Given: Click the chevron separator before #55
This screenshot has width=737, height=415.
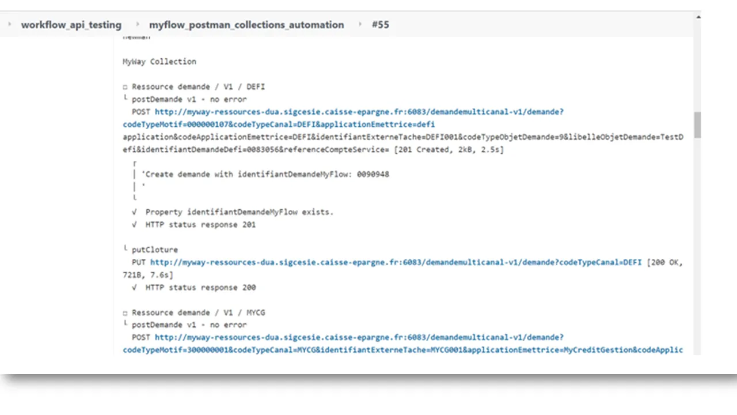Looking at the screenshot, I should pyautogui.click(x=359, y=24).
